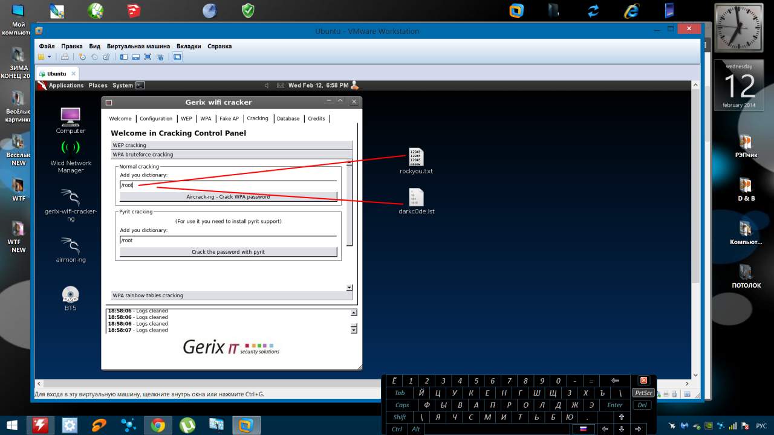Viewport: 774px width, 435px height.
Task: Click the VMware thumbnail bar toolbar icon
Action: pos(136,57)
